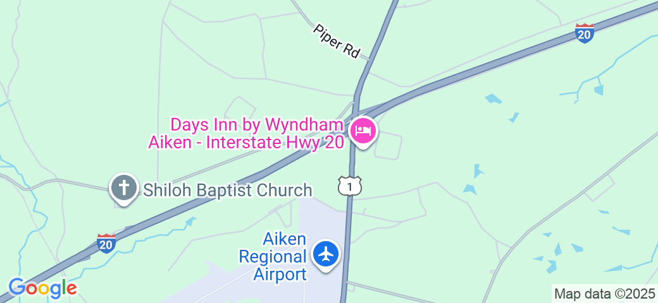
Task: Click the Map data ©2025 attribution
Action: pyautogui.click(x=605, y=293)
